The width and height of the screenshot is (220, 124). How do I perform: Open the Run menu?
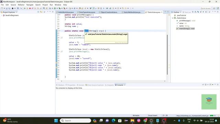pyautogui.click(x=51, y=5)
